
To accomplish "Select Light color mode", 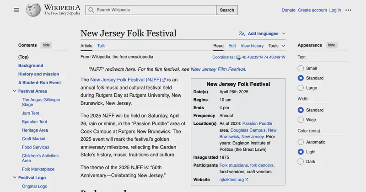I will 301,152.
